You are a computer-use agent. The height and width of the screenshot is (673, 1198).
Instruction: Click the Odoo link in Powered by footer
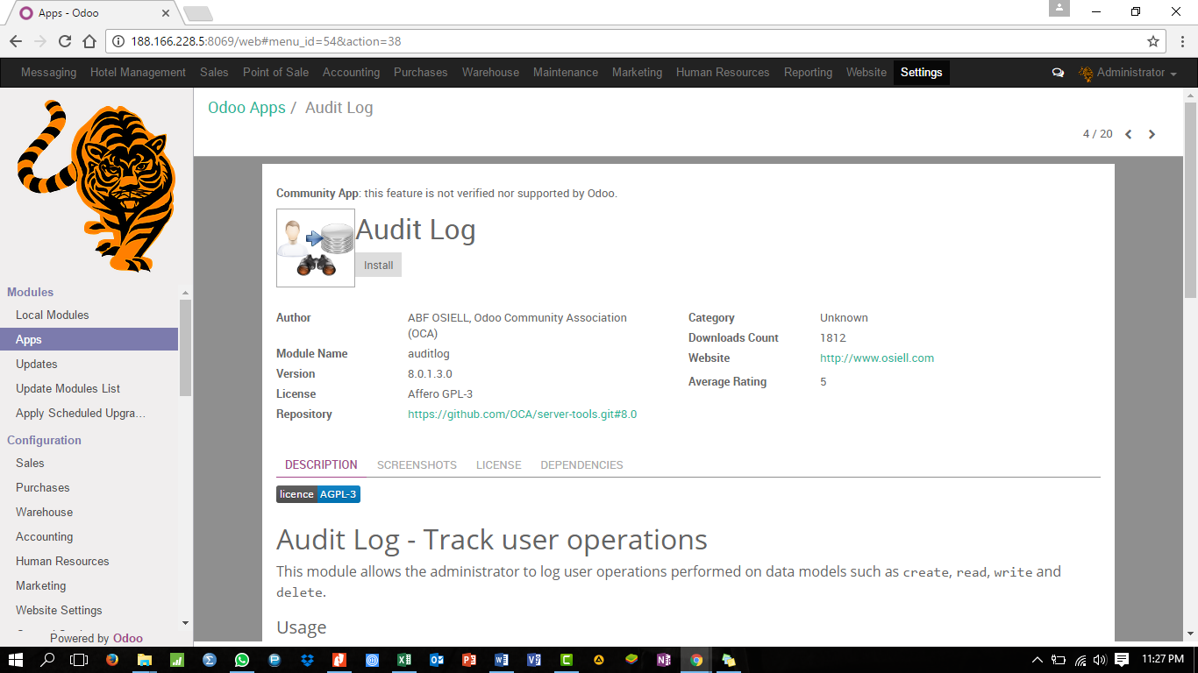coord(128,639)
